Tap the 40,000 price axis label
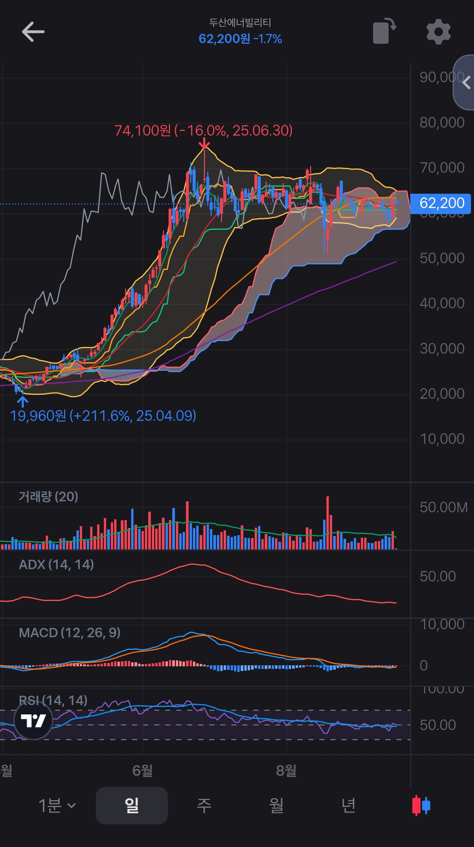This screenshot has height=847, width=474. 442,303
